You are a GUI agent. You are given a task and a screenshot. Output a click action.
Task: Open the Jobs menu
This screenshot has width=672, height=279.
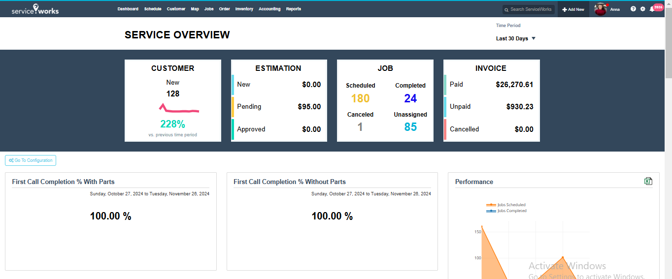tap(209, 9)
